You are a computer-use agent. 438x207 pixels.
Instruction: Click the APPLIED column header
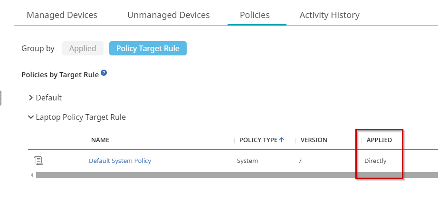pyautogui.click(x=379, y=140)
